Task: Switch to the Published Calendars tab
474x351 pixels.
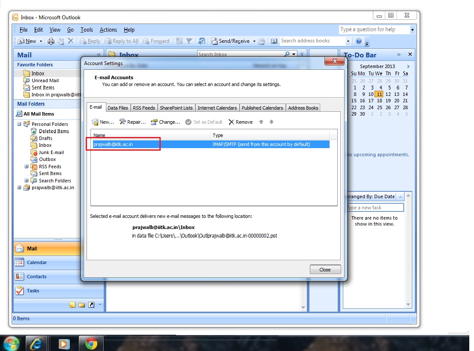Action: (262, 108)
